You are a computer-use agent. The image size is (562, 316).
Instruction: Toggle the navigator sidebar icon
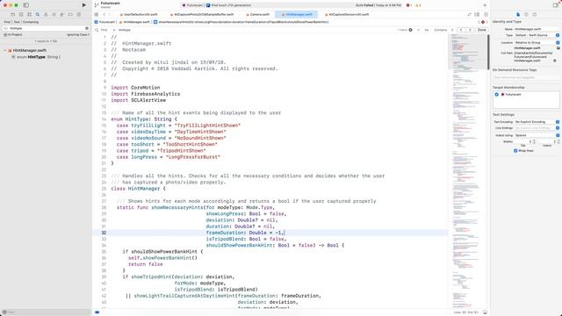click(x=26, y=5)
